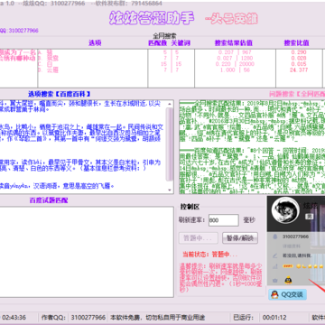This screenshot has height=325, width=325.
Task: Click the sun level icon in the QQ card
Action: [x=299, y=266]
